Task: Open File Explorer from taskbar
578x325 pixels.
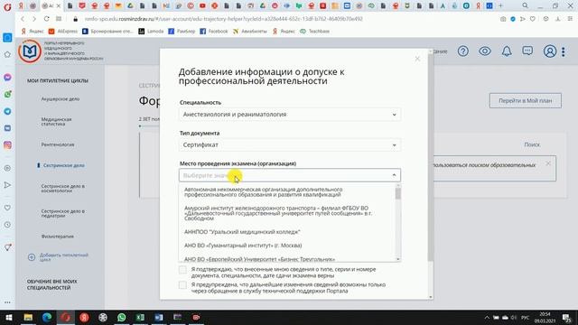Action: coord(28,317)
